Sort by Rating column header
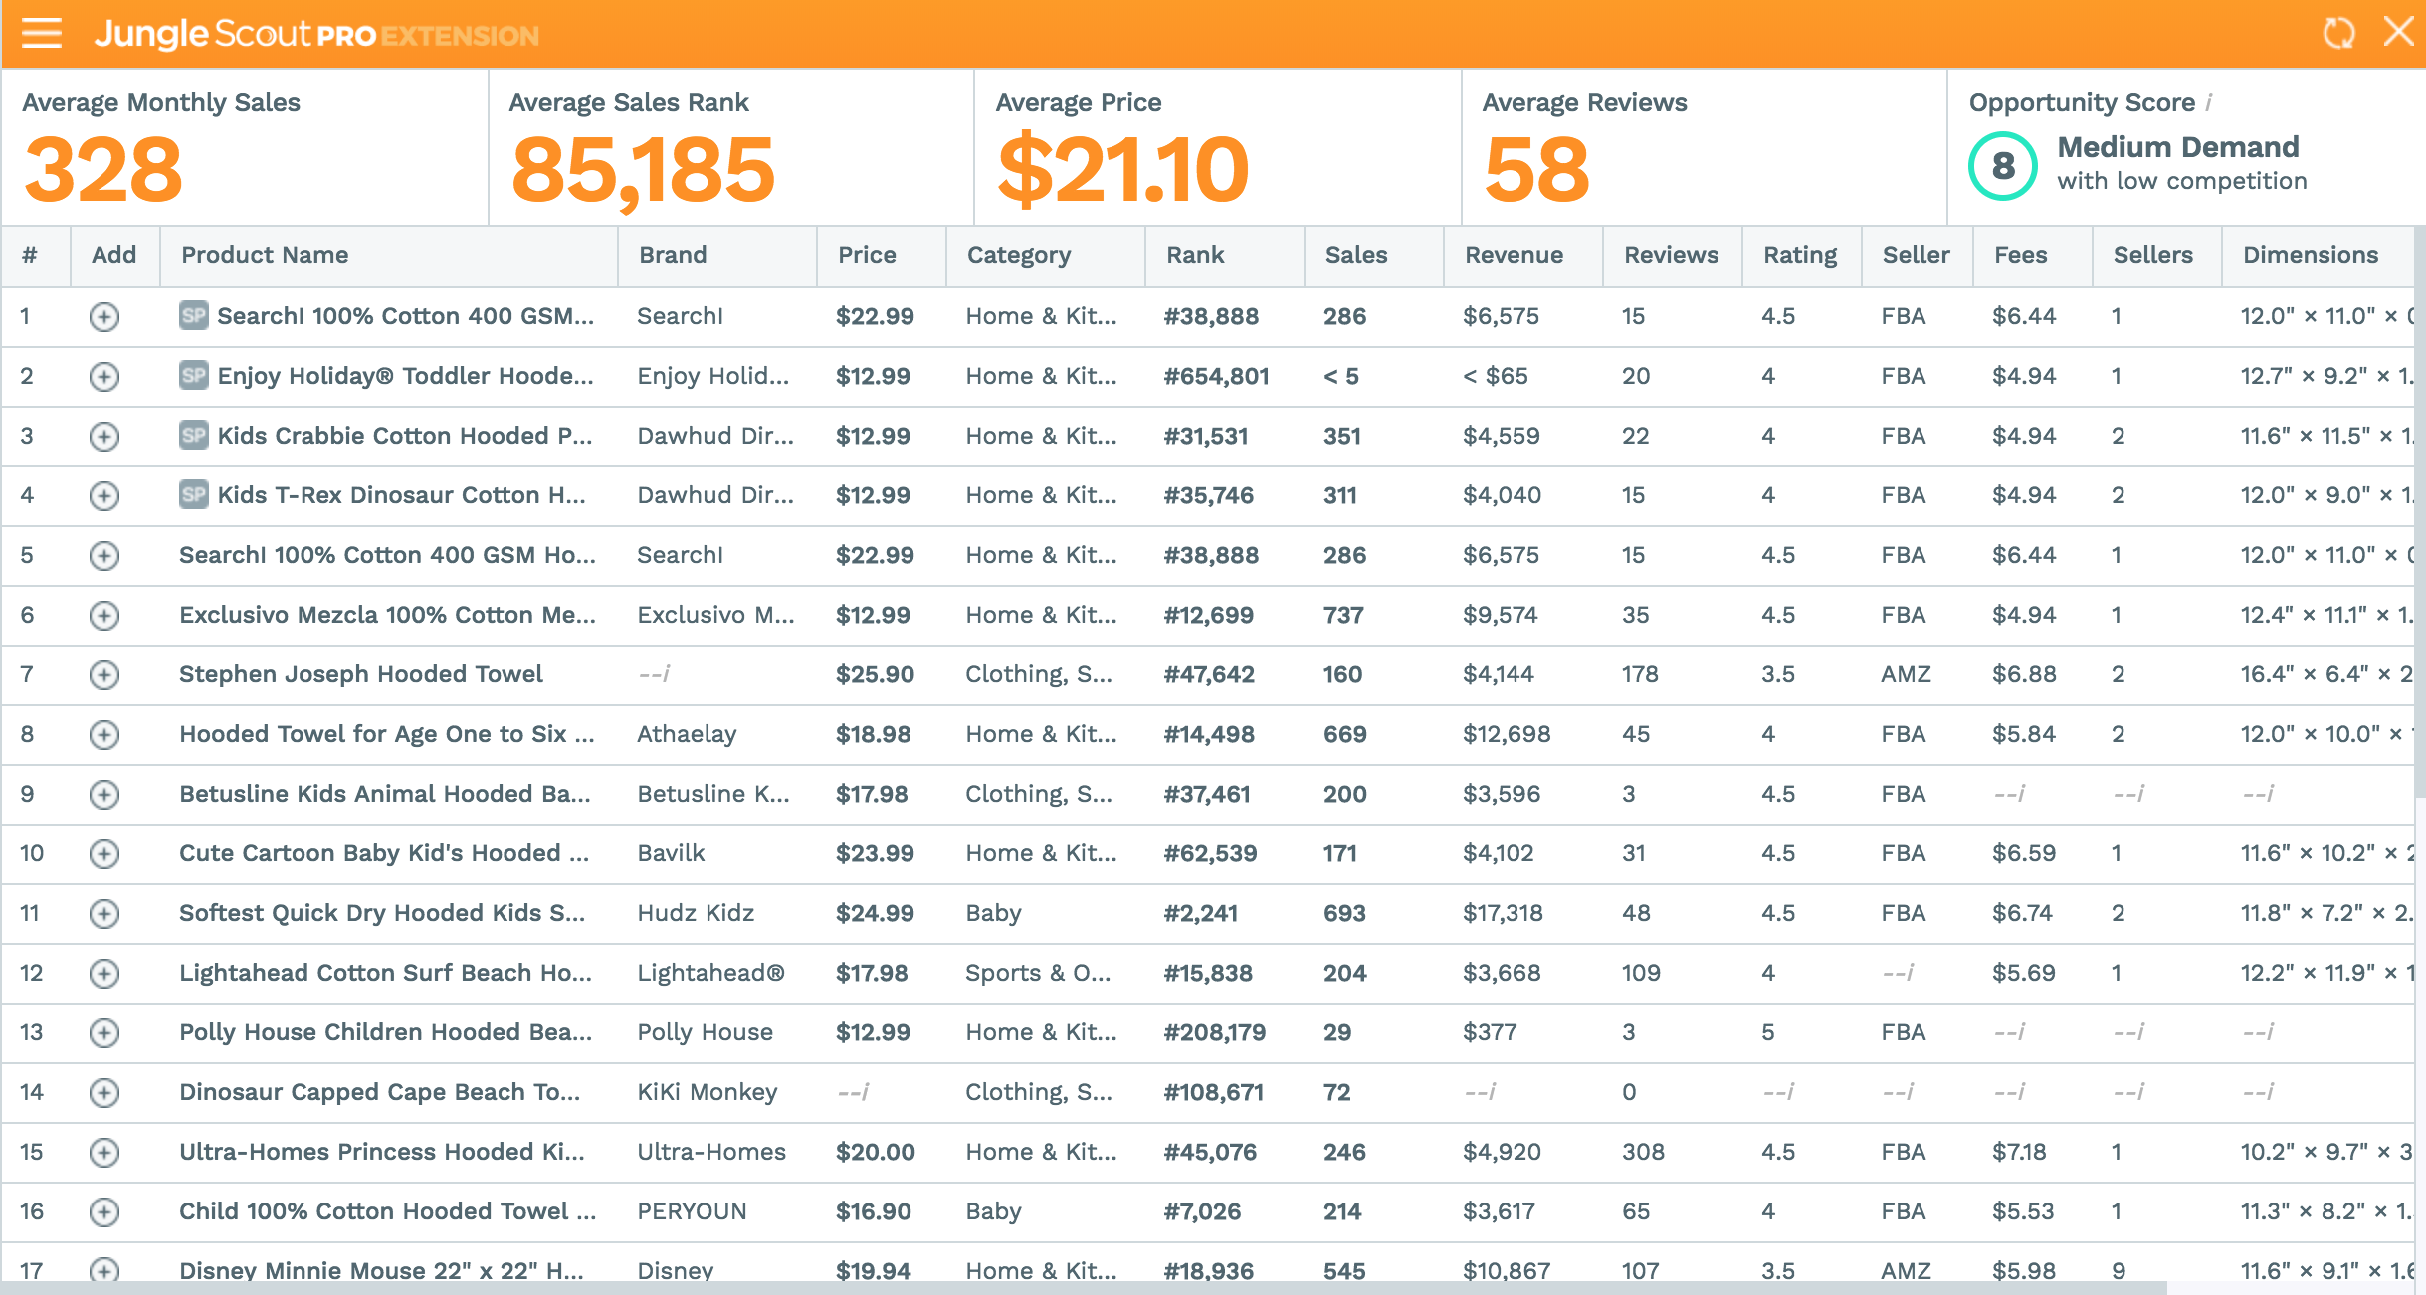The width and height of the screenshot is (2426, 1295). click(1800, 256)
